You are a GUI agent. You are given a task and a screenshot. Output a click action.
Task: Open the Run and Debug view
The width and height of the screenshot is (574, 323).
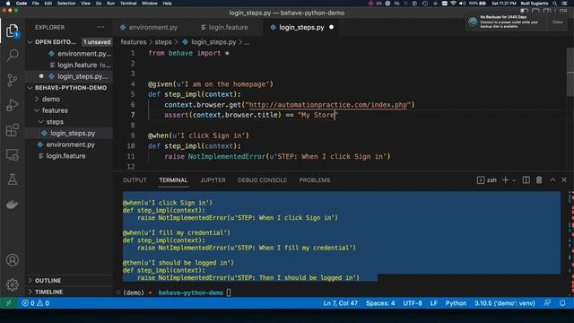coord(12,105)
